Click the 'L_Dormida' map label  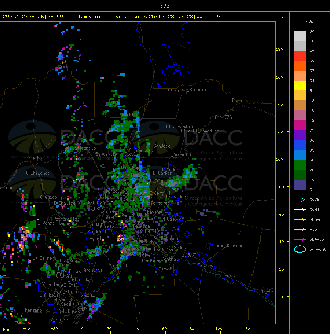226,276
